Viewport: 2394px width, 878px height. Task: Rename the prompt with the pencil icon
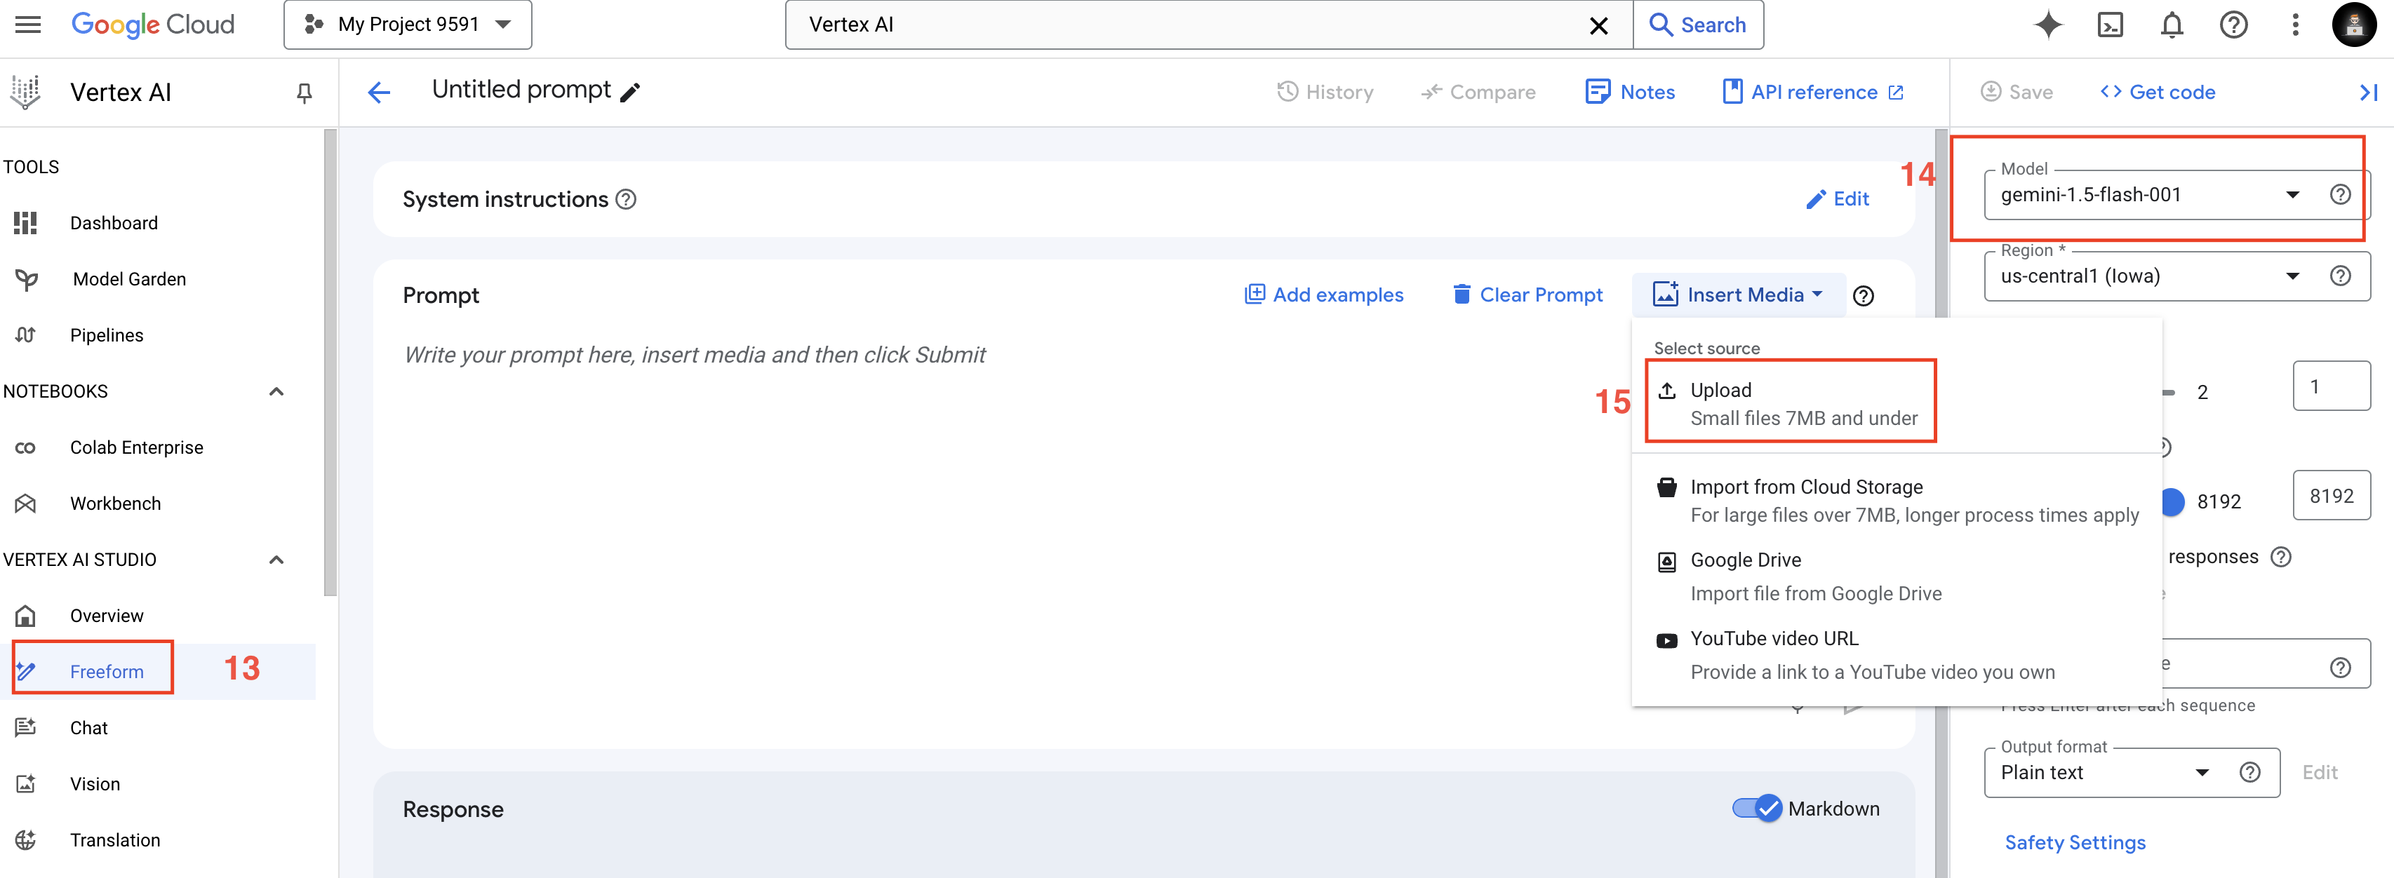pos(630,92)
